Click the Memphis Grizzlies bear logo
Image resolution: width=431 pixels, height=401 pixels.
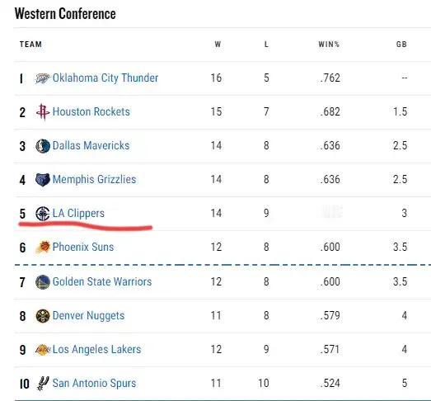click(43, 180)
